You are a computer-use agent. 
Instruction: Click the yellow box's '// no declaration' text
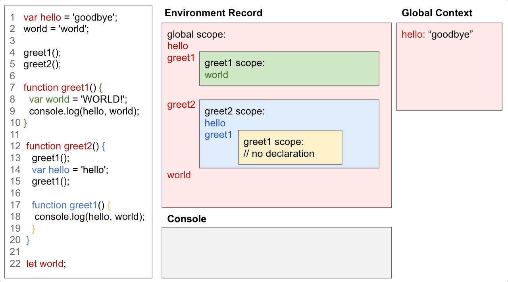[279, 154]
